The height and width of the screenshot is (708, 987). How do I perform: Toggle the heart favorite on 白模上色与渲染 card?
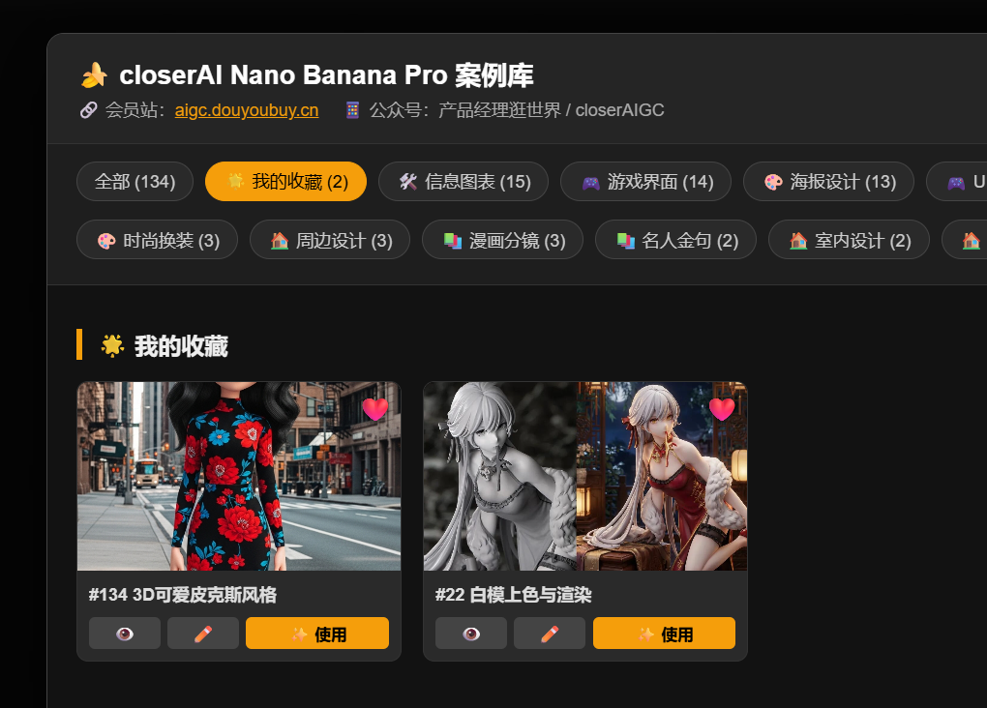(x=721, y=409)
